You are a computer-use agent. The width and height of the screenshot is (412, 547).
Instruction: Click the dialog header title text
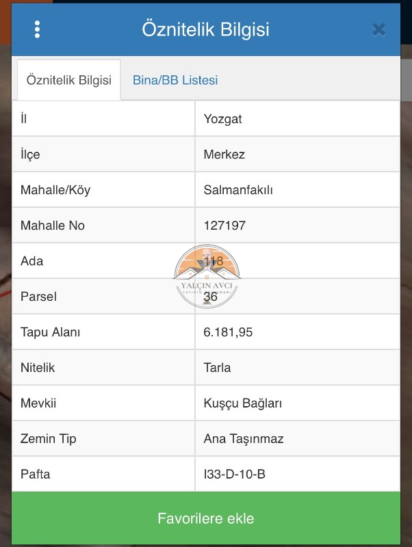point(205,29)
